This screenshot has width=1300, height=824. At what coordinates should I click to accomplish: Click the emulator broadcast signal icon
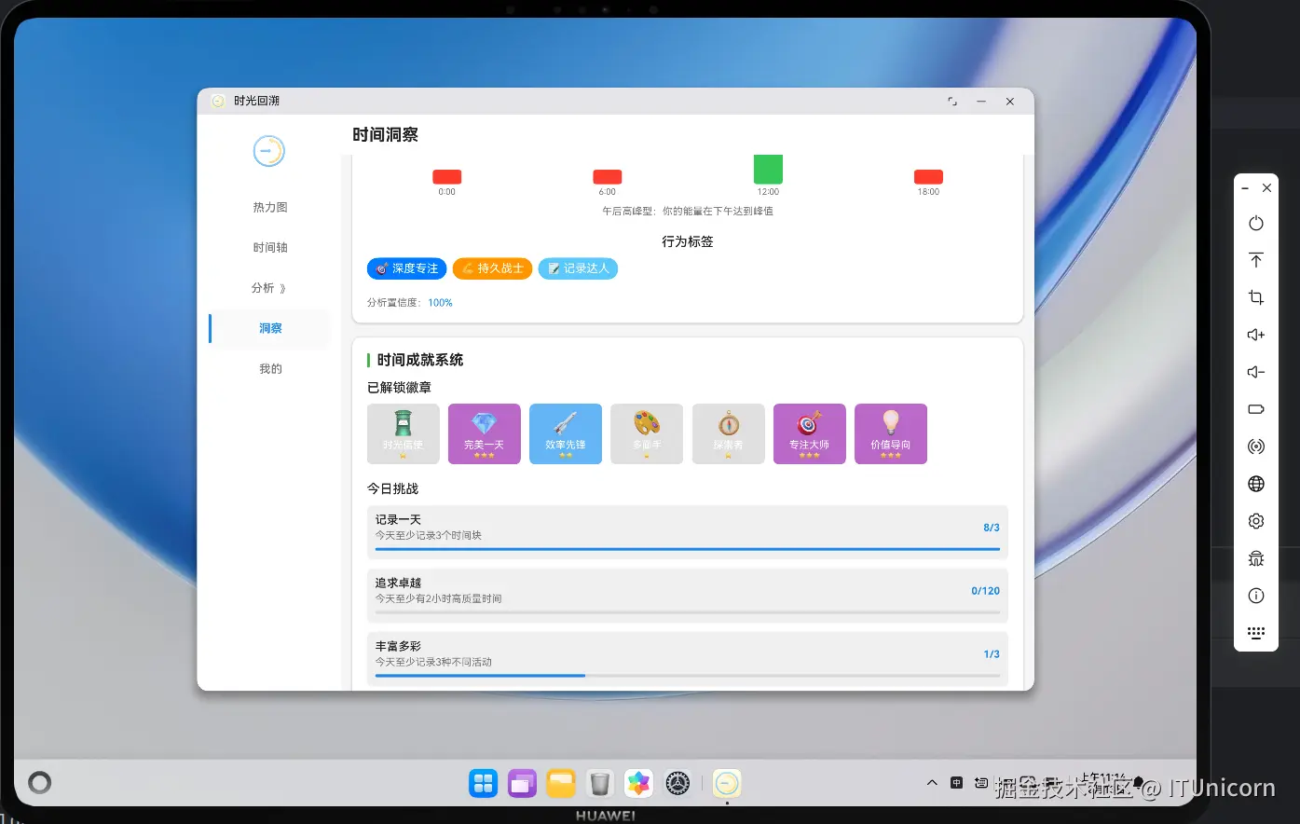1256,446
